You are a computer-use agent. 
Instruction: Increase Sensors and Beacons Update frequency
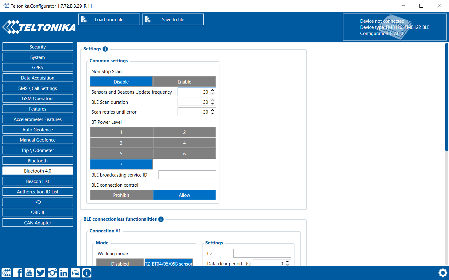[x=212, y=90]
